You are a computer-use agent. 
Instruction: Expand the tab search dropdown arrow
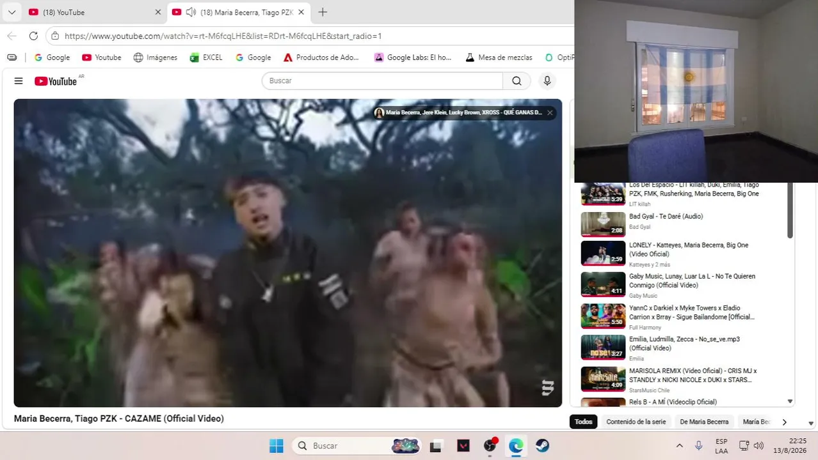[x=12, y=12]
